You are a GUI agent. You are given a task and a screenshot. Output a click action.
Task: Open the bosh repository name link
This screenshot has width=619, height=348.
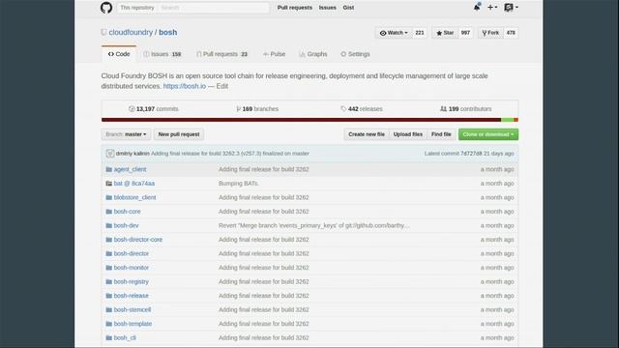167,32
